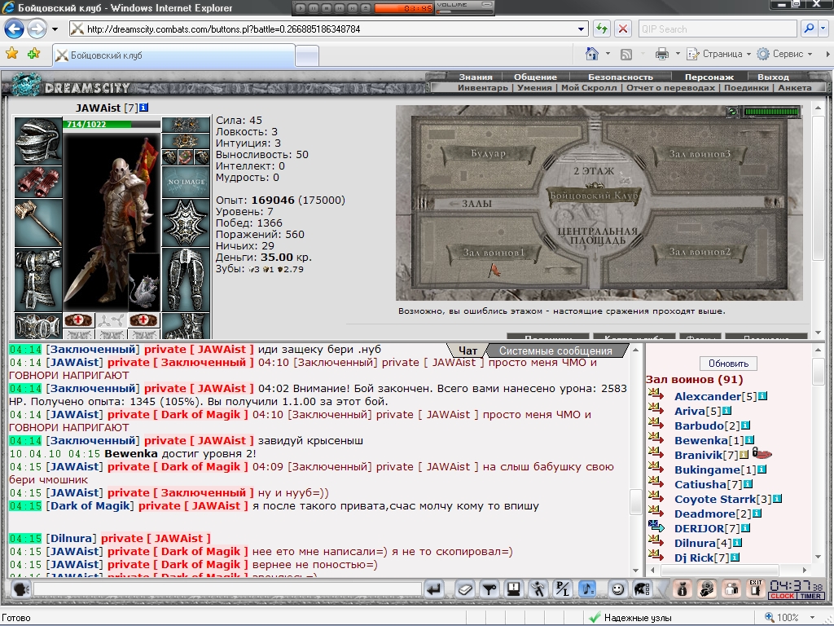Click the info icon beside JAWAist[7]
Screen dimensions: 834x626
point(143,108)
